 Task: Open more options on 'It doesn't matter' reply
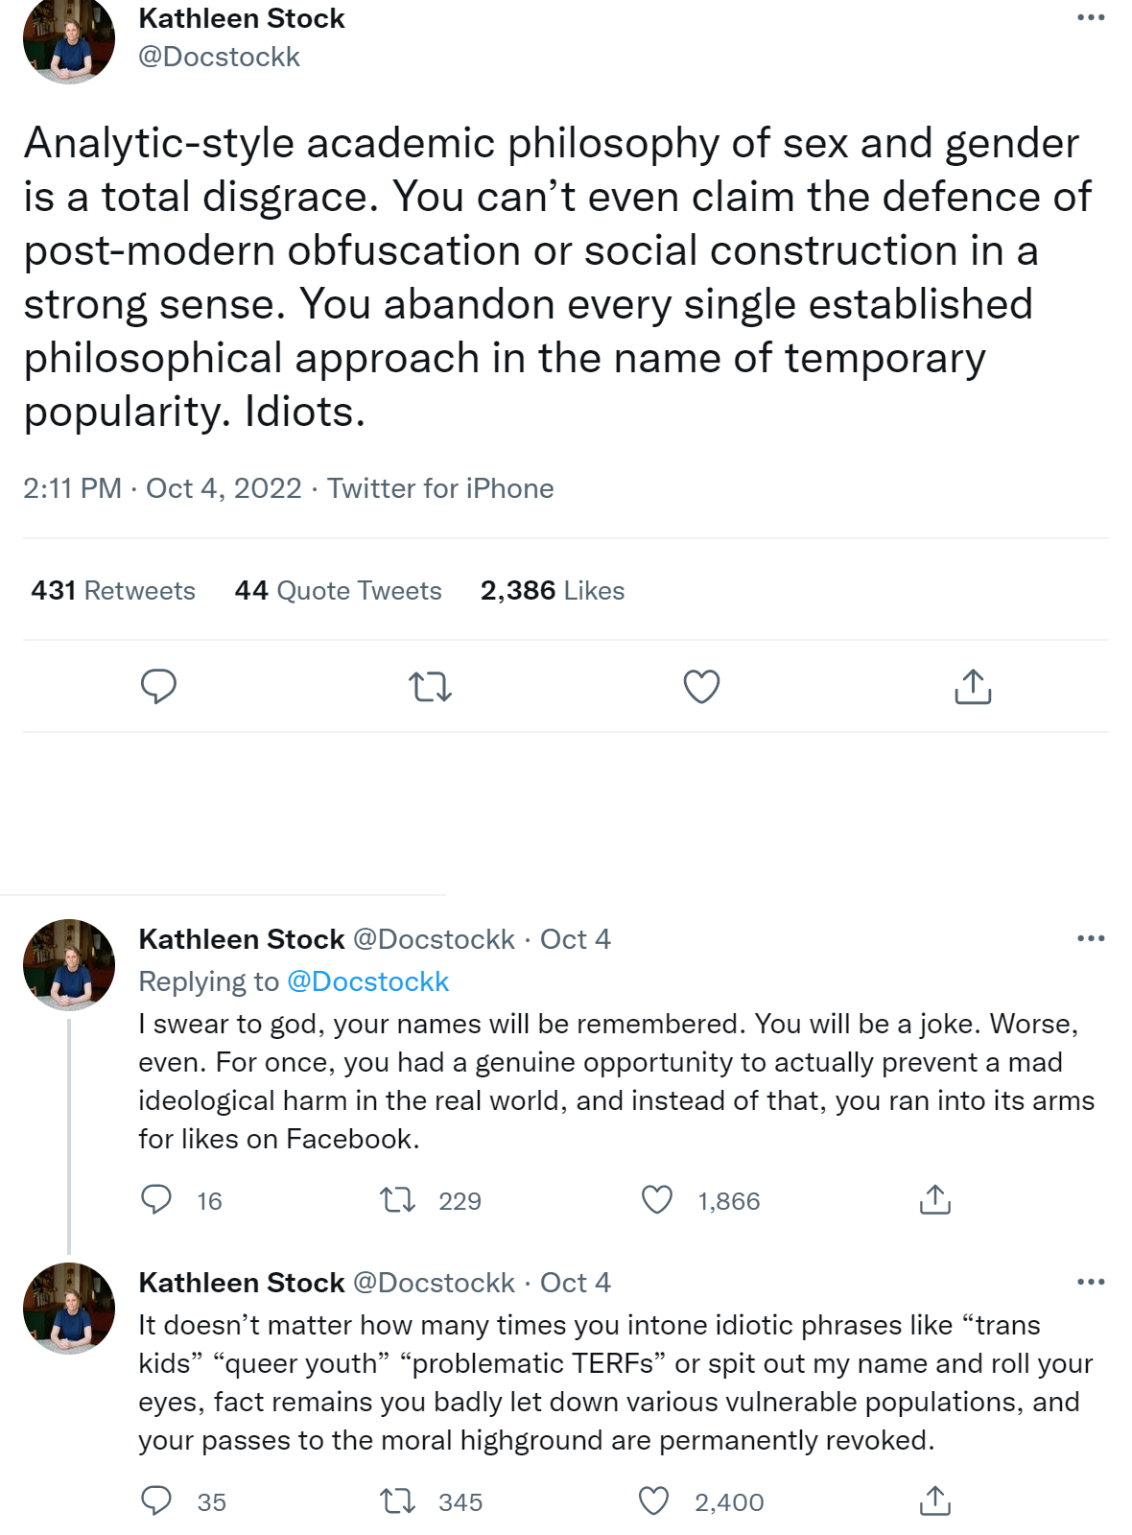tap(1091, 1282)
